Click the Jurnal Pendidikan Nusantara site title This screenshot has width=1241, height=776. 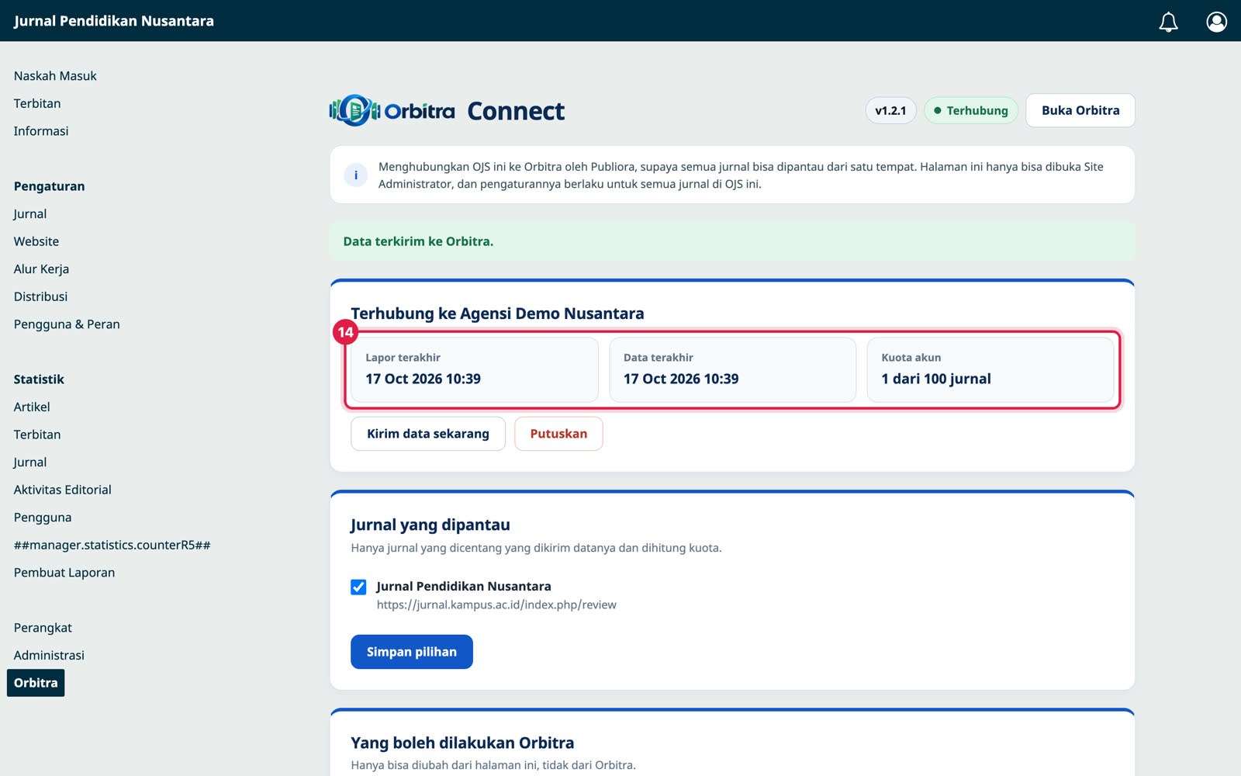click(x=114, y=21)
